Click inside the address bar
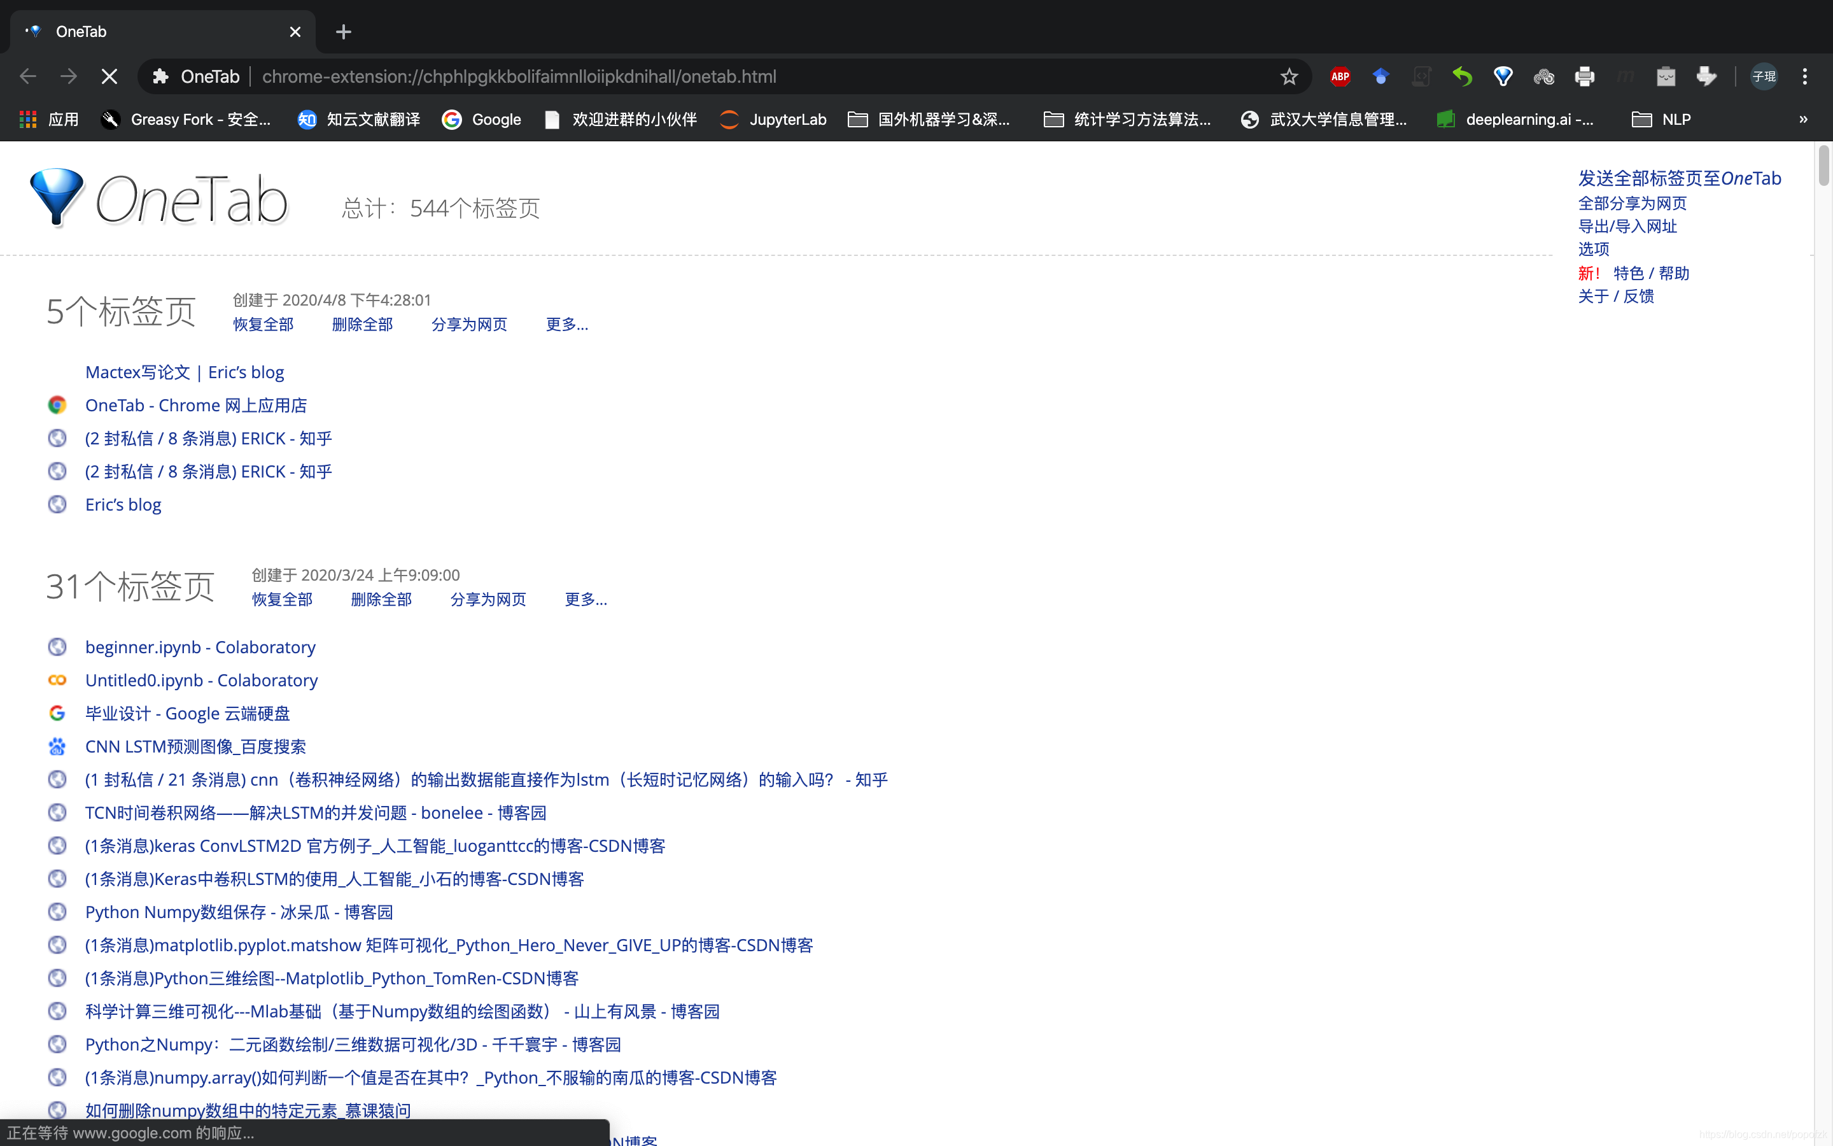The height and width of the screenshot is (1146, 1833). [682, 76]
